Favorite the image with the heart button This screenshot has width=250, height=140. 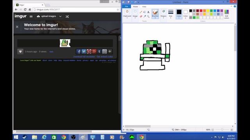click(x=20, y=52)
